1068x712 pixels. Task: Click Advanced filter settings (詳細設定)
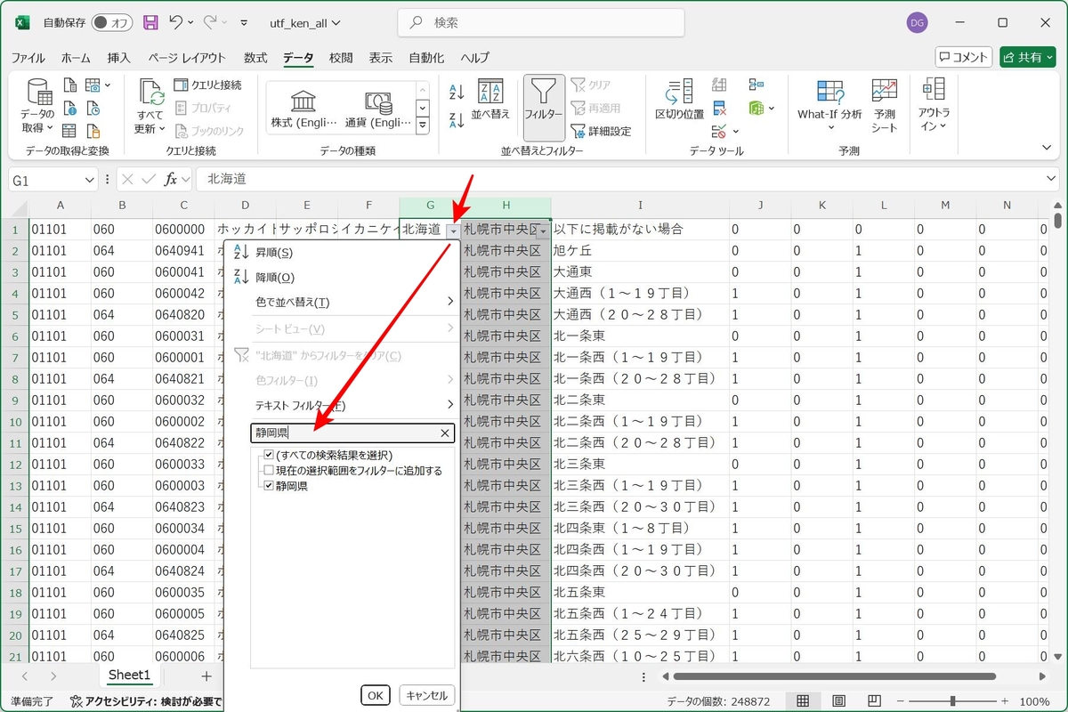tap(601, 131)
